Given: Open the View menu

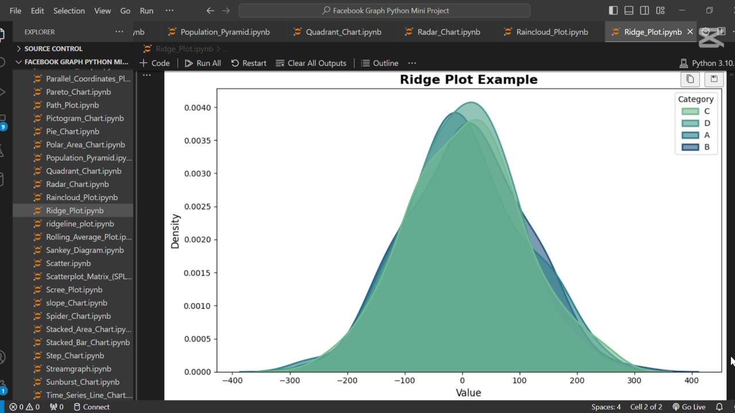Looking at the screenshot, I should (102, 11).
